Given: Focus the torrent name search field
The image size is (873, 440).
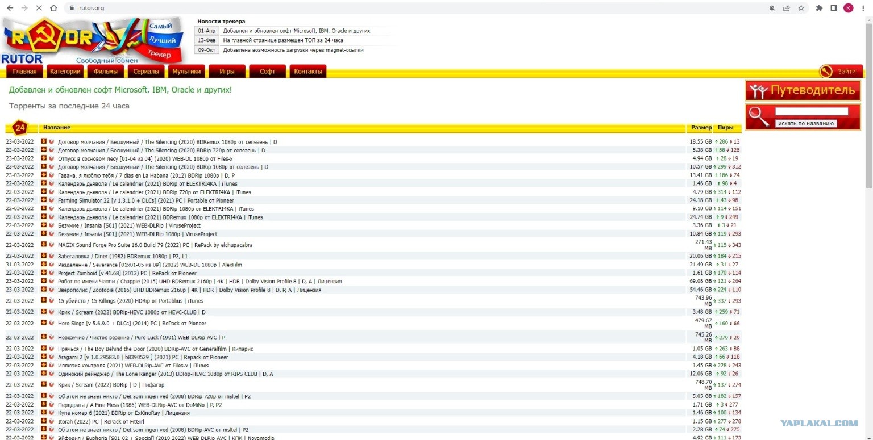Looking at the screenshot, I should tap(812, 111).
